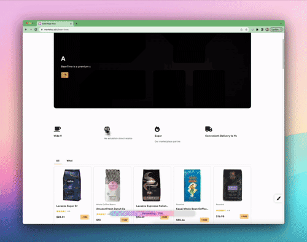Image resolution: width=307 pixels, height=242 pixels.
Task: Add Lavazza Super Crema to cart
Action: click(85, 217)
